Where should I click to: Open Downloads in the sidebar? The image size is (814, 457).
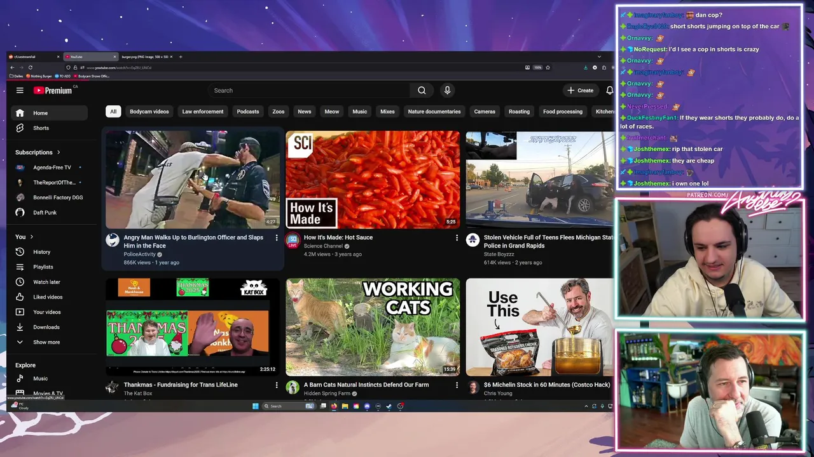[50, 327]
